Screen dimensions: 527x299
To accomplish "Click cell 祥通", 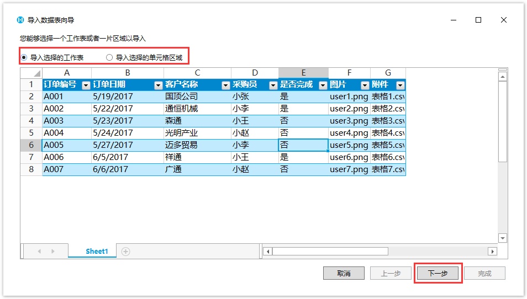I will coord(197,157).
